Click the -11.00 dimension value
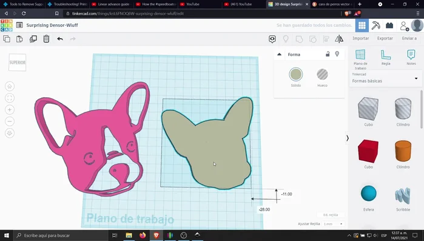This screenshot has width=424, height=241. (287, 194)
